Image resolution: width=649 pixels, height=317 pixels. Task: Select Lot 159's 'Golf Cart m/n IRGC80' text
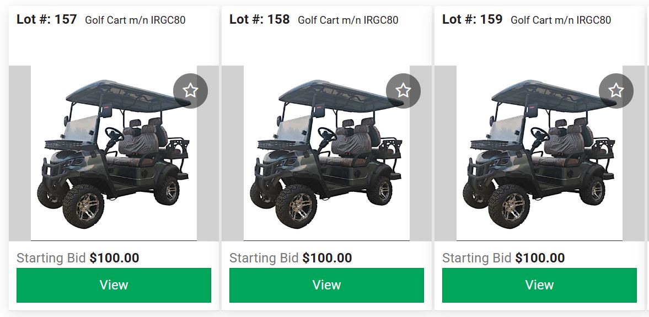tap(561, 20)
